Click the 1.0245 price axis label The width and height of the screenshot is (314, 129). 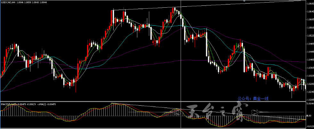click(x=310, y=92)
